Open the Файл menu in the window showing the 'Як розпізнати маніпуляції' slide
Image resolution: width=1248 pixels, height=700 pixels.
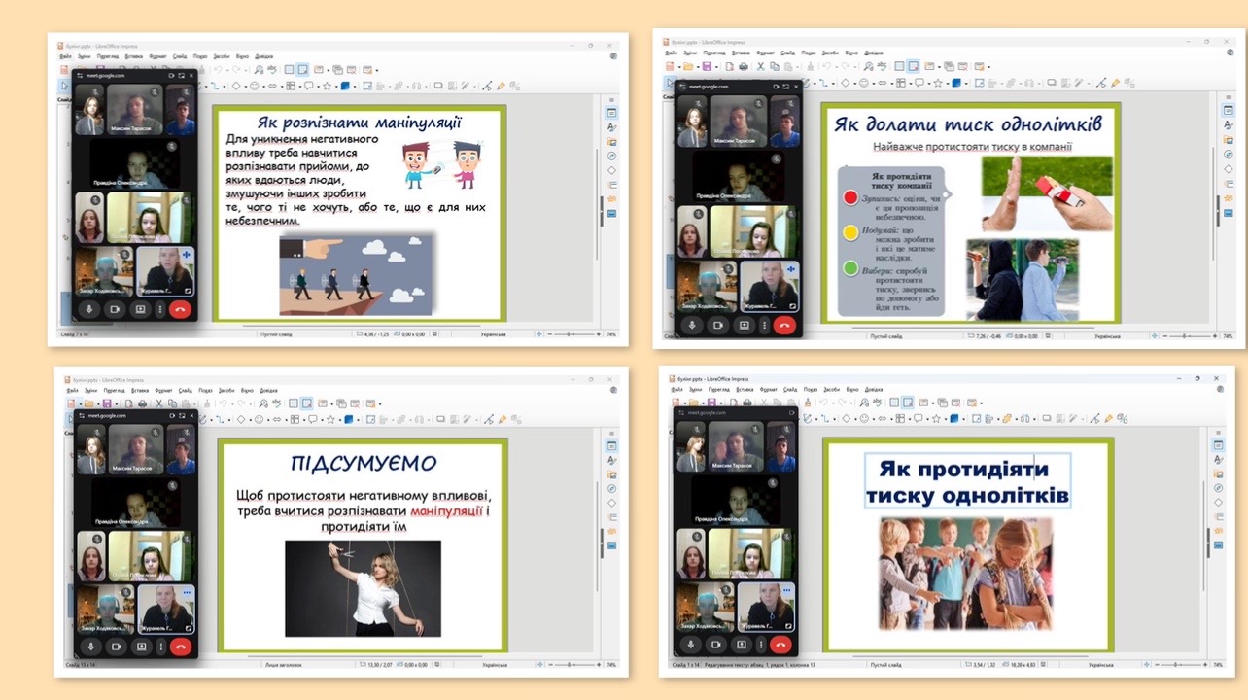tap(64, 56)
